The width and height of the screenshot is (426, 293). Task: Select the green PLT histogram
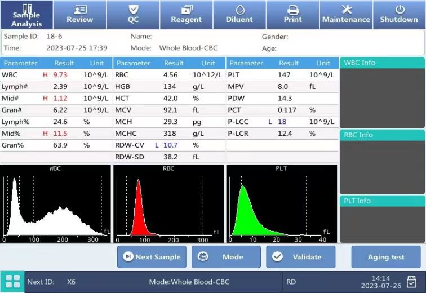coord(281,204)
